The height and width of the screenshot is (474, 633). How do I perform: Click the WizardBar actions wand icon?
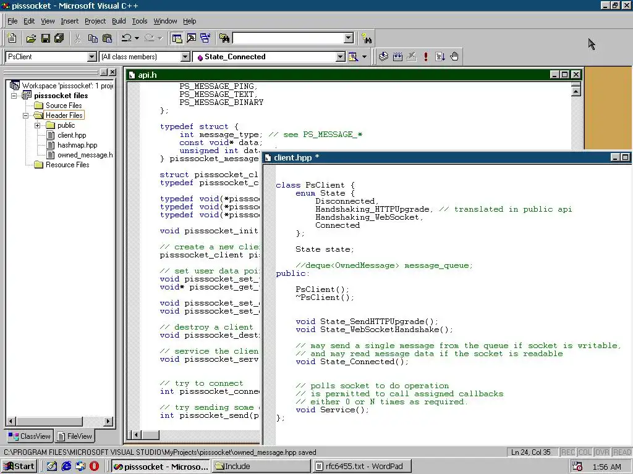(x=353, y=57)
